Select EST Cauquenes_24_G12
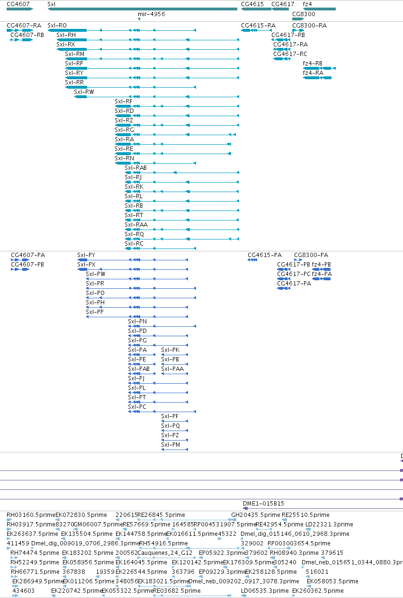The height and width of the screenshot is (598, 403). pos(165,553)
